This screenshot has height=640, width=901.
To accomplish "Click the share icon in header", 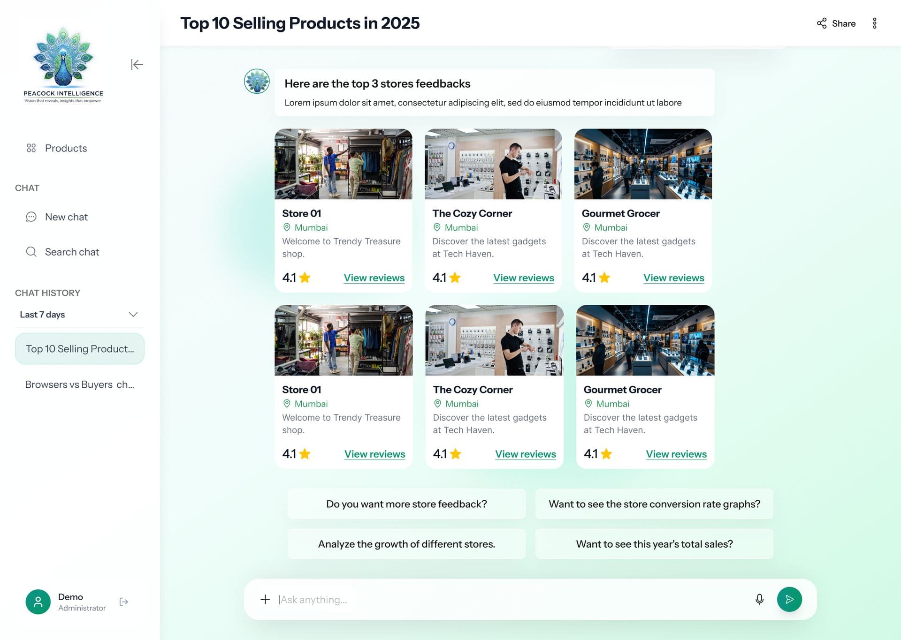I will 822,23.
